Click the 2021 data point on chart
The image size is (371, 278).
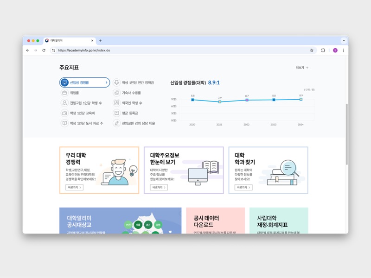(220, 101)
